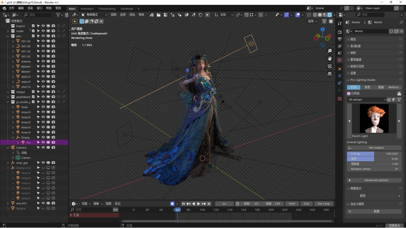Open the Object properties tab icon
The height and width of the screenshot is (228, 406).
point(340,69)
